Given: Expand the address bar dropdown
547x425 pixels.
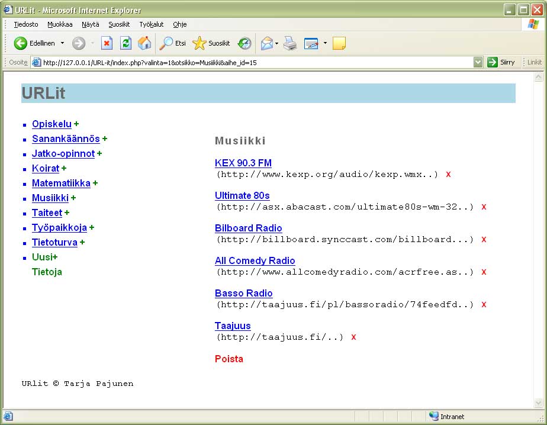Looking at the screenshot, I should 478,63.
